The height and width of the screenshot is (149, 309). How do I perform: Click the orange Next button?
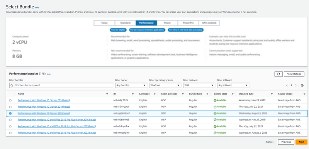[x=301, y=142]
